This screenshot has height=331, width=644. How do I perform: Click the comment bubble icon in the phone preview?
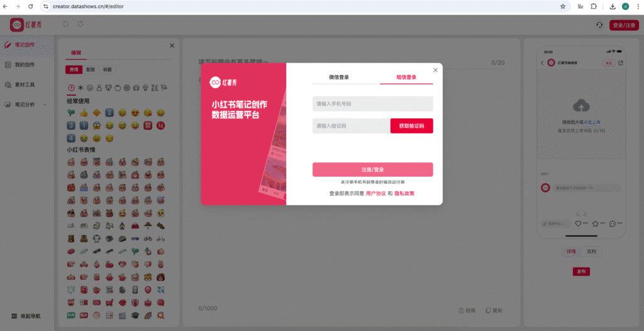(x=613, y=223)
